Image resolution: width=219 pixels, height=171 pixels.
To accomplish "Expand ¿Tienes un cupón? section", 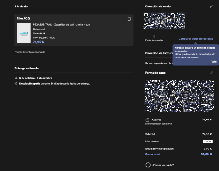I will 163,165.
